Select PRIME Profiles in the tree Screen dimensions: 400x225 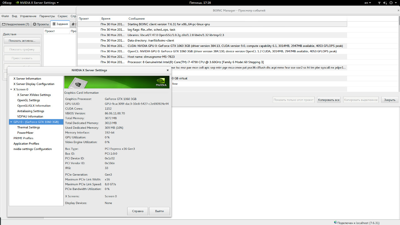click(23, 138)
